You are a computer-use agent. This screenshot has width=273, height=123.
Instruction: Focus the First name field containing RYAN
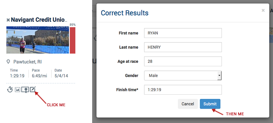pyautogui.click(x=183, y=33)
